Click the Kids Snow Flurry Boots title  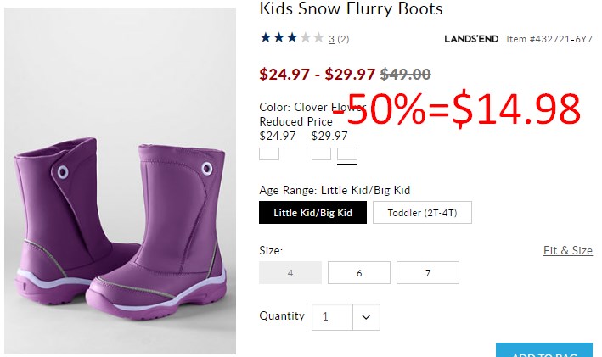[351, 8]
